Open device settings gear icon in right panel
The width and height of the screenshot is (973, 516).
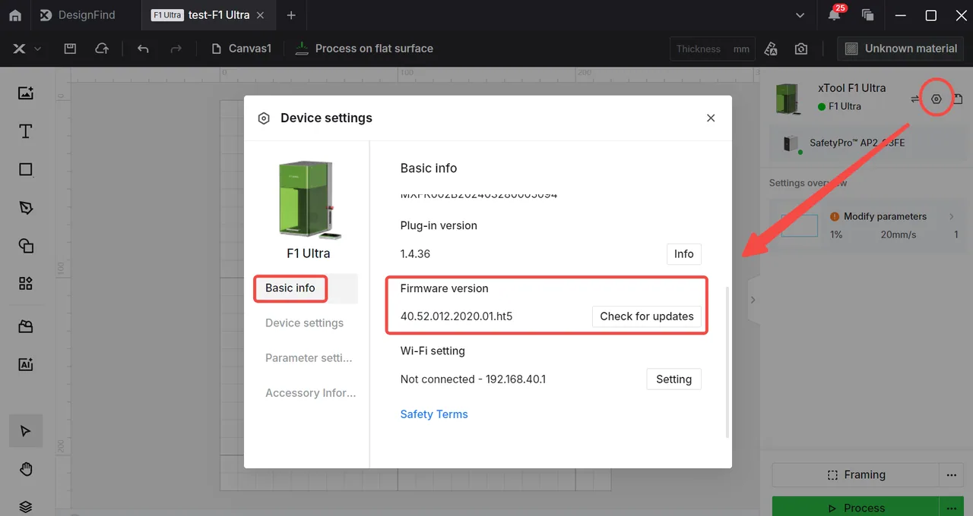tap(937, 99)
